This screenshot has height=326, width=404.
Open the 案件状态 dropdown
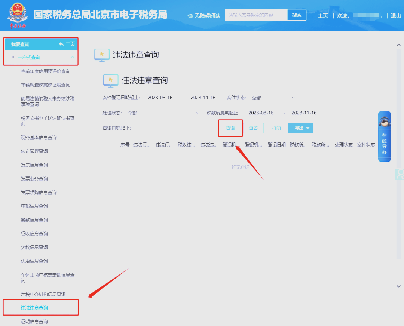point(273,98)
